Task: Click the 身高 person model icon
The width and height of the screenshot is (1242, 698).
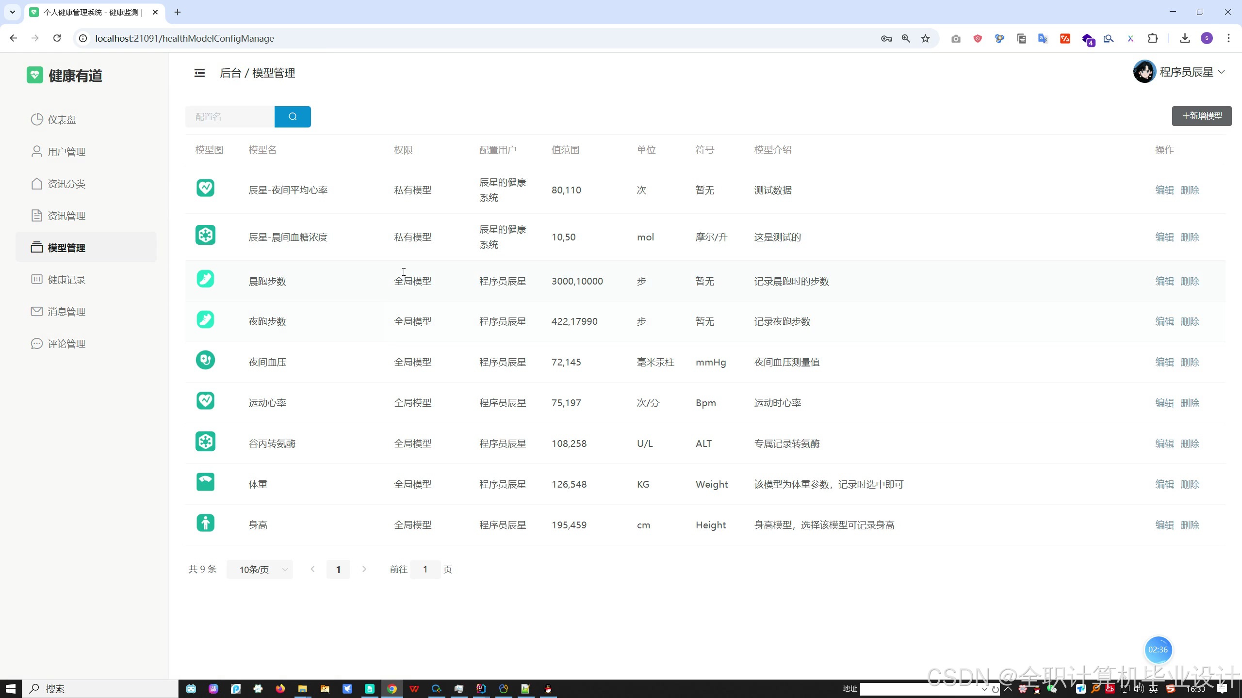Action: pyautogui.click(x=205, y=523)
